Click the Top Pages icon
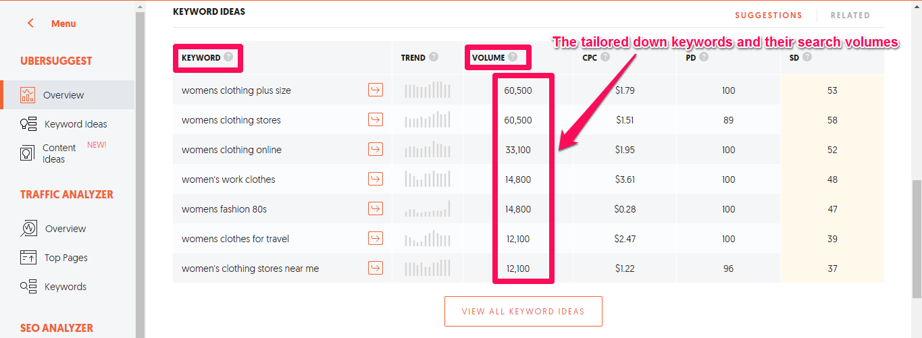Screen dimensions: 922x338 [28, 258]
